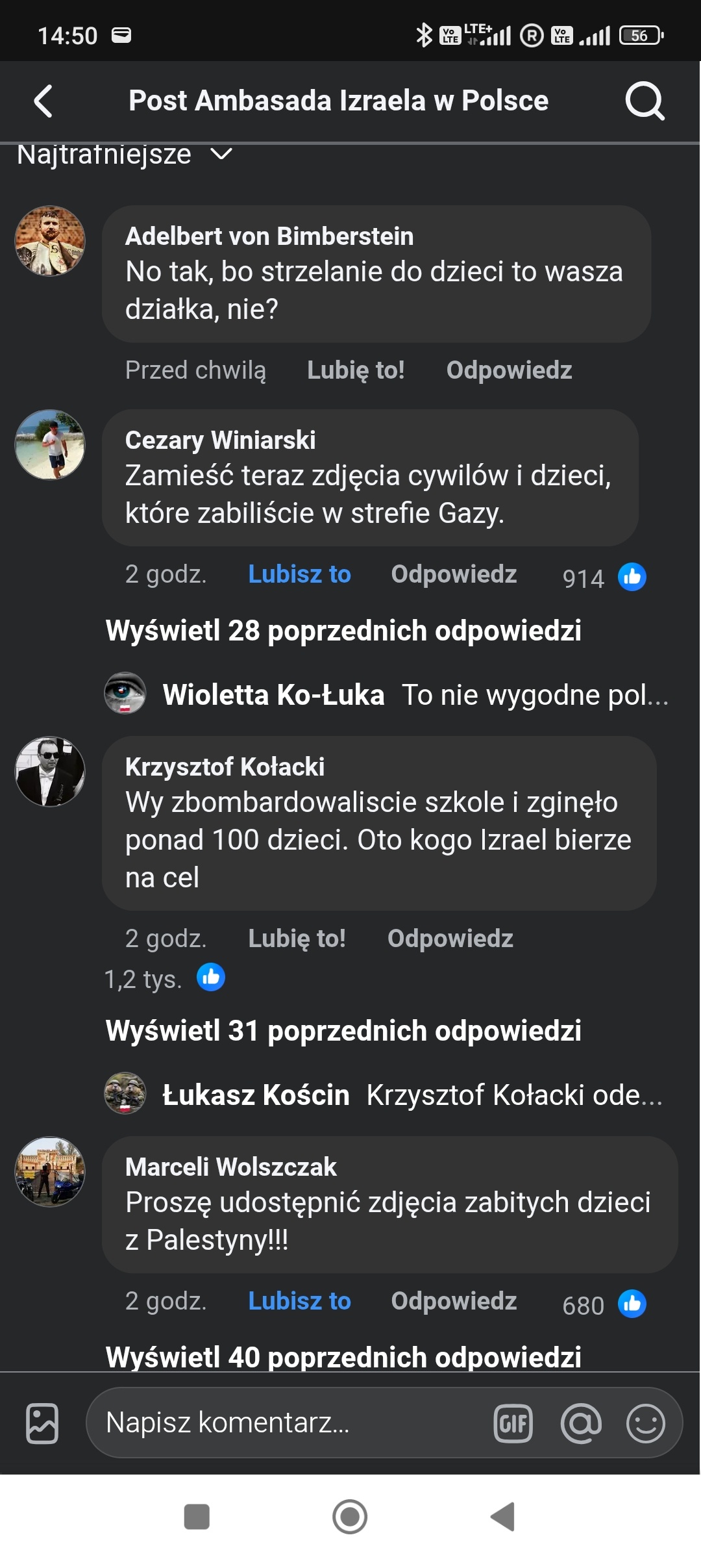
Task: Expand 28 previous replies
Action: point(343,631)
